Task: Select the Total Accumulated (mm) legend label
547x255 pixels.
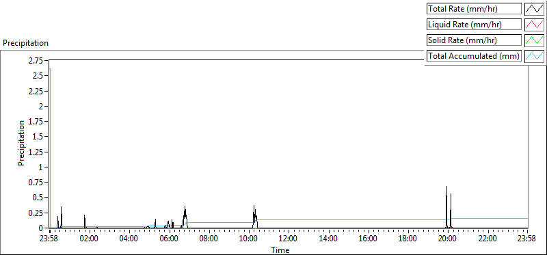Action: pos(474,56)
